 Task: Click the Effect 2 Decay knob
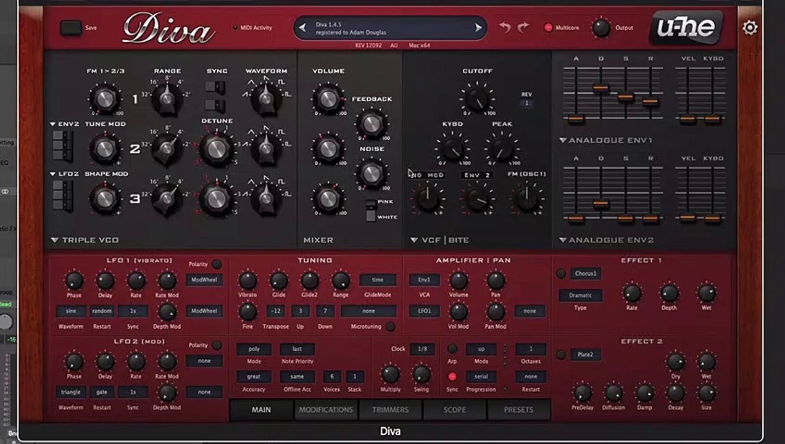click(676, 392)
